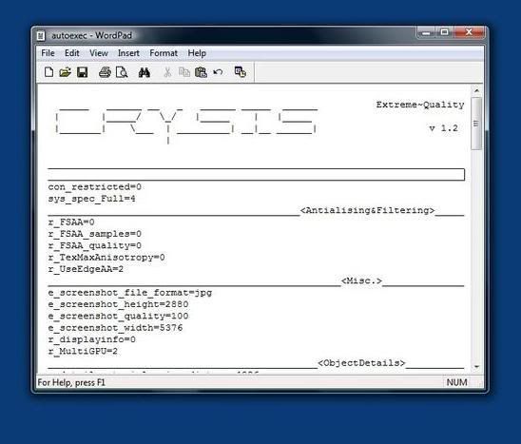Click the line r_TexMaxAnisotropy=0
Screen dimensions: 521x444
click(106, 258)
